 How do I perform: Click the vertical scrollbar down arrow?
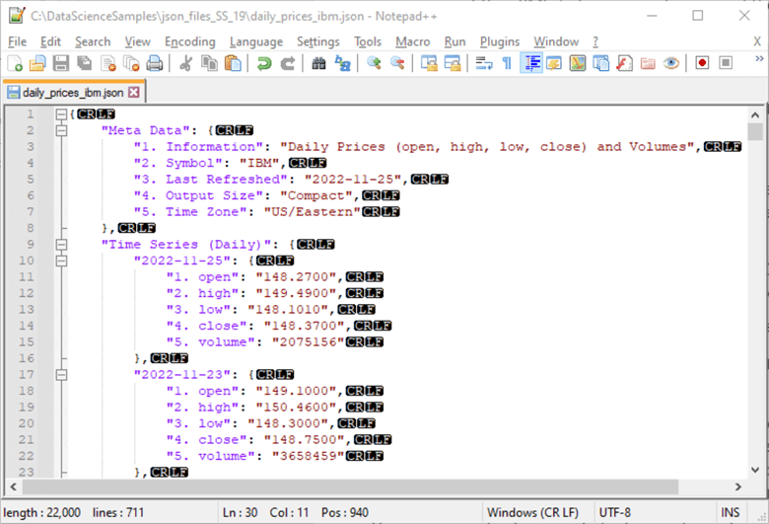(x=755, y=470)
